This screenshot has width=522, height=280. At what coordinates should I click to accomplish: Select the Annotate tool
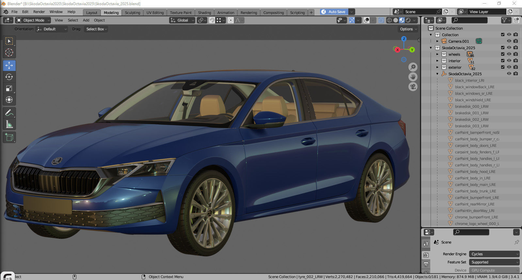click(9, 113)
